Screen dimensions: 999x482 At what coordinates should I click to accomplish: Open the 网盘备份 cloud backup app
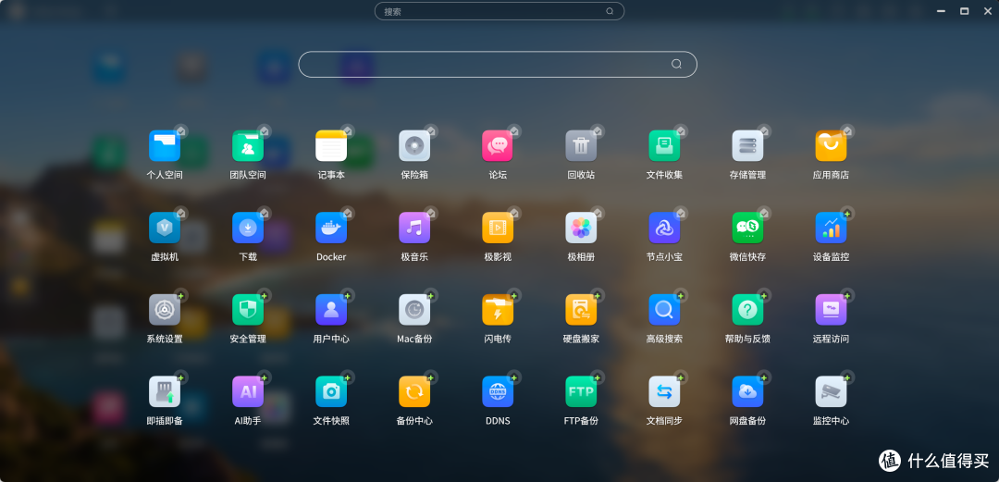(748, 391)
